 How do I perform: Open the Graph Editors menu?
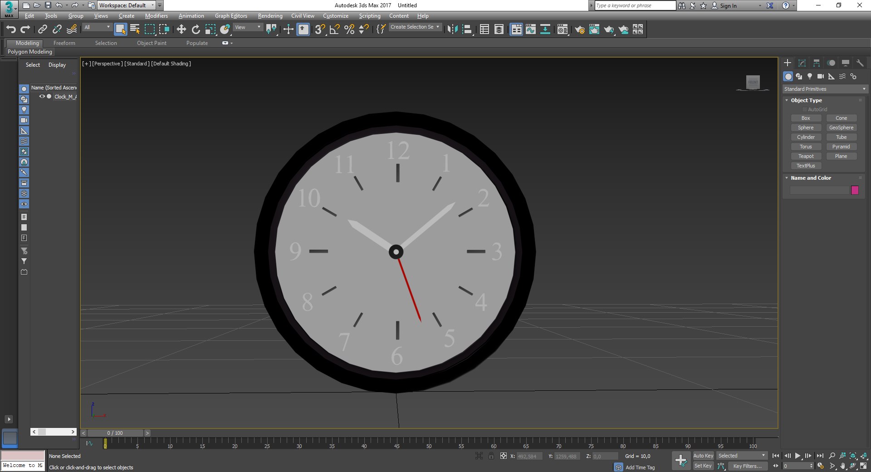point(231,16)
